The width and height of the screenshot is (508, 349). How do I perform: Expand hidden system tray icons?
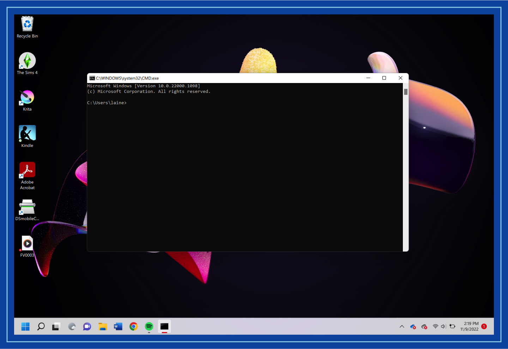coord(402,326)
